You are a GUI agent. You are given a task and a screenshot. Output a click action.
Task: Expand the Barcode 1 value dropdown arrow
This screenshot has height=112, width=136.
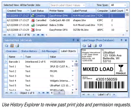pyautogui.click(x=72, y=62)
